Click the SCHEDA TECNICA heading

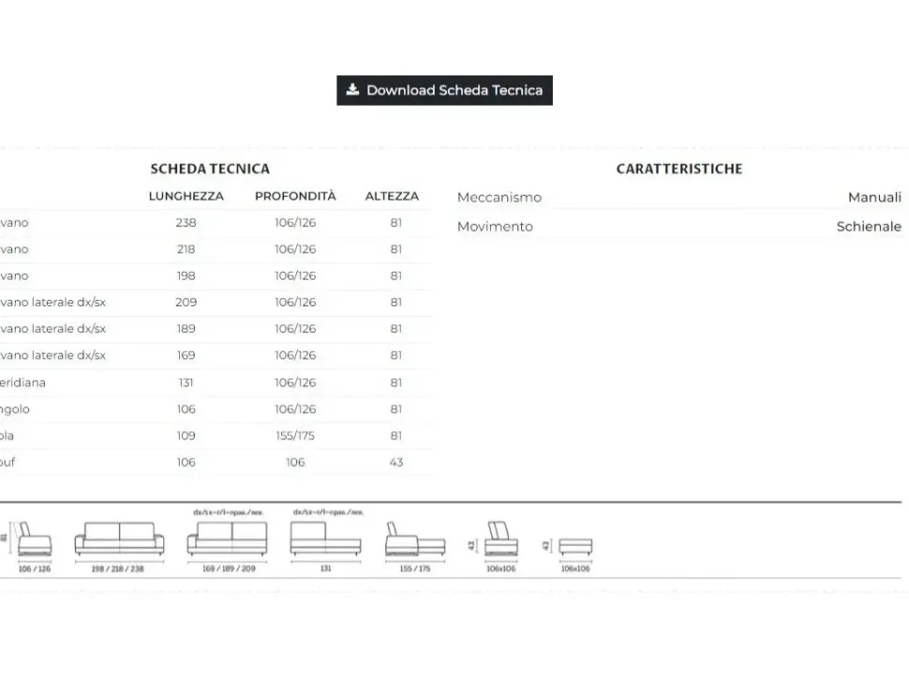[x=210, y=169]
